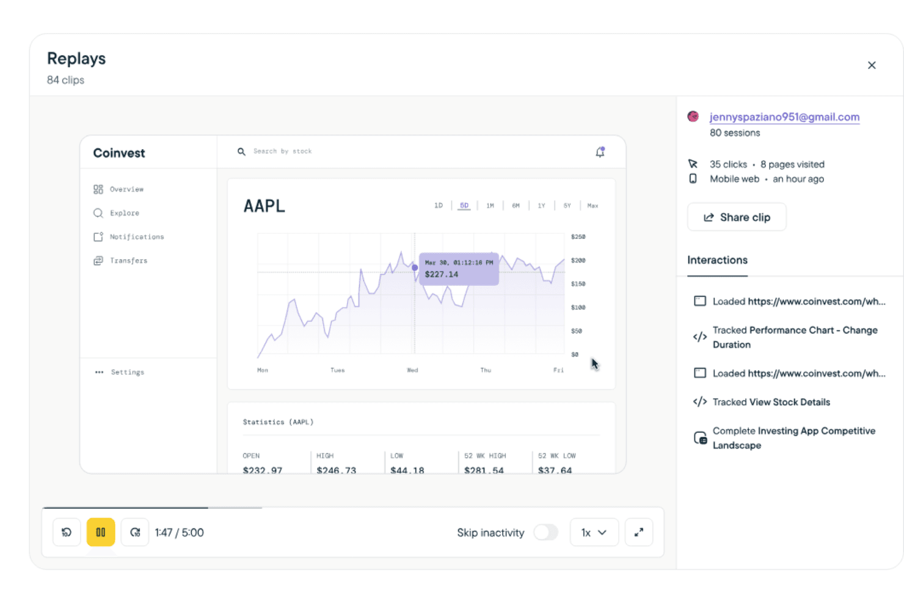
Task: Select the 5D chart range
Action: pos(464,205)
